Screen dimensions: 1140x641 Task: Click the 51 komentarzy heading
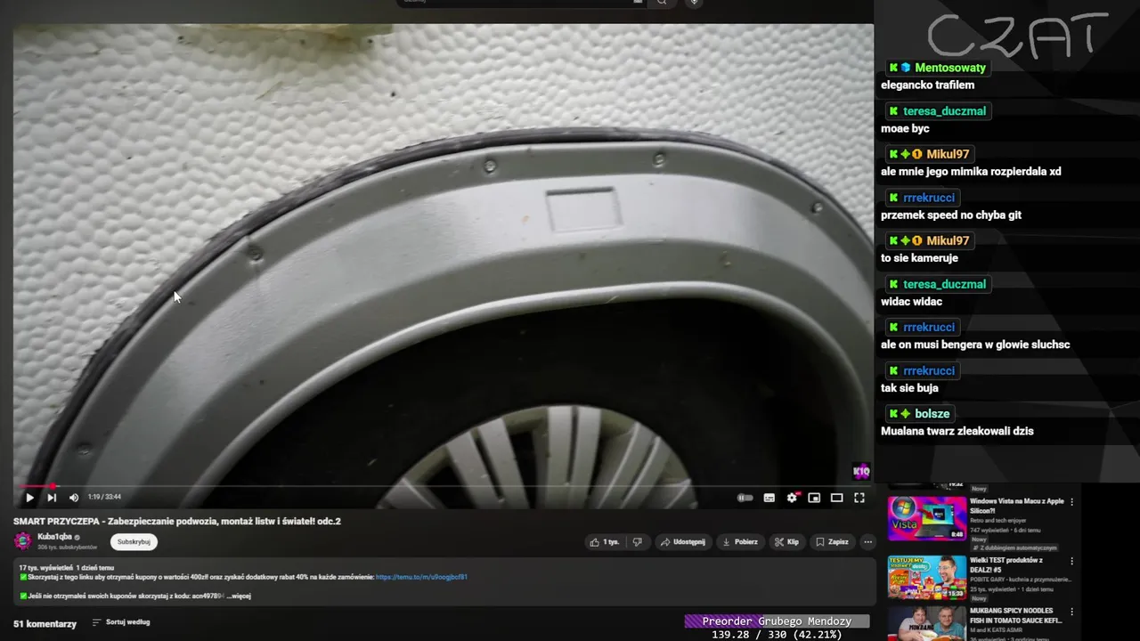coord(45,624)
